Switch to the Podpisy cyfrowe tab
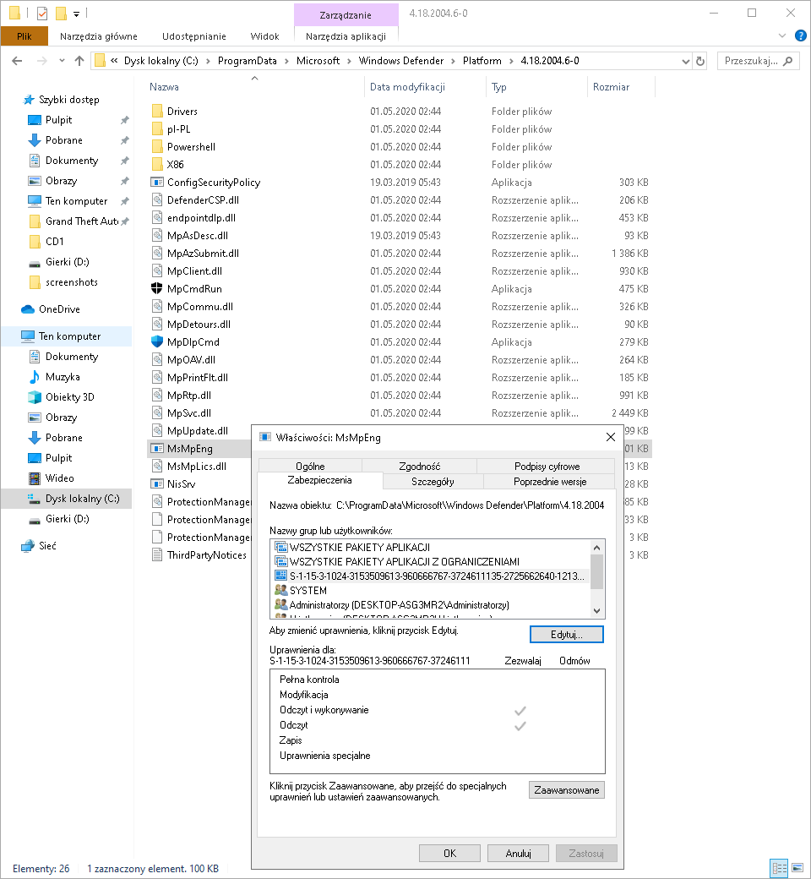811x879 pixels. [547, 467]
